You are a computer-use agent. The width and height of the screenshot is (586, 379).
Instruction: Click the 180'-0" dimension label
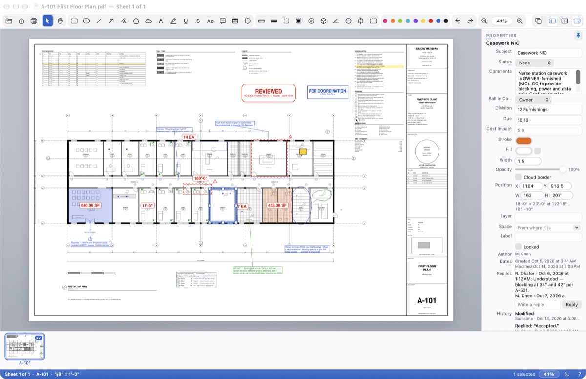[201, 178]
